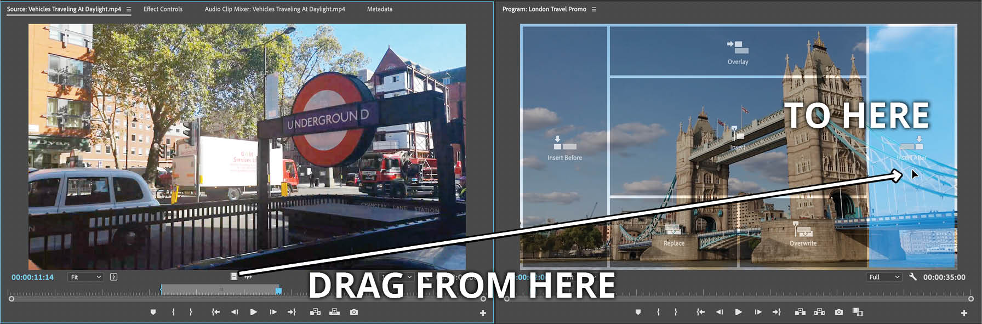The image size is (982, 324).
Task: Click the Lift button in Program monitor
Action: [x=800, y=312]
